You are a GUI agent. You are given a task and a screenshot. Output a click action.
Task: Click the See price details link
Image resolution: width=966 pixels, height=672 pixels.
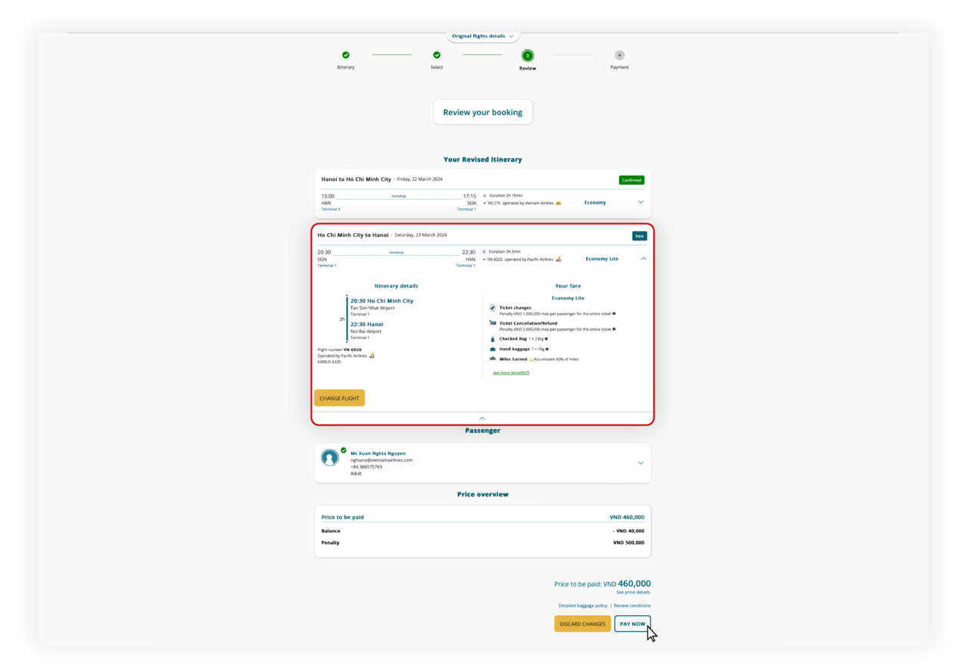[x=633, y=592]
